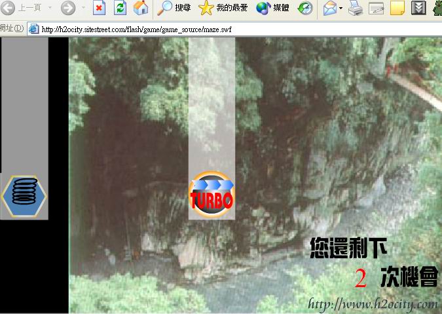The height and width of the screenshot is (314, 442).
Task: Open the Forward button history dropdown
Action: pos(83,8)
